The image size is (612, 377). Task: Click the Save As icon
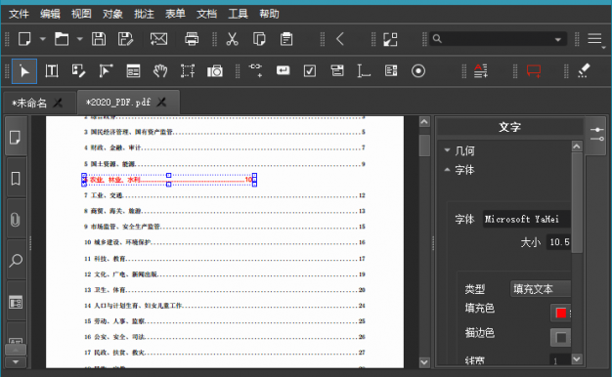pyautogui.click(x=126, y=39)
